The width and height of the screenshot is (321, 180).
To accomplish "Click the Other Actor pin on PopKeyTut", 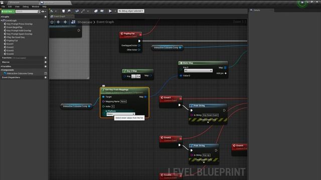I will [139, 50].
